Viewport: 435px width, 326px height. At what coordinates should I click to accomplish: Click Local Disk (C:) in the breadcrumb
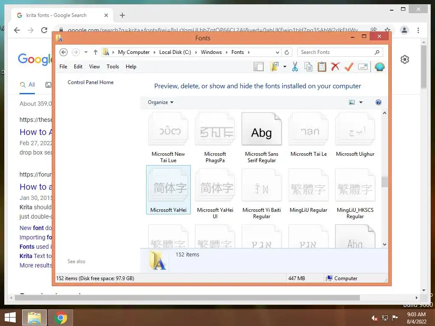[x=175, y=52]
